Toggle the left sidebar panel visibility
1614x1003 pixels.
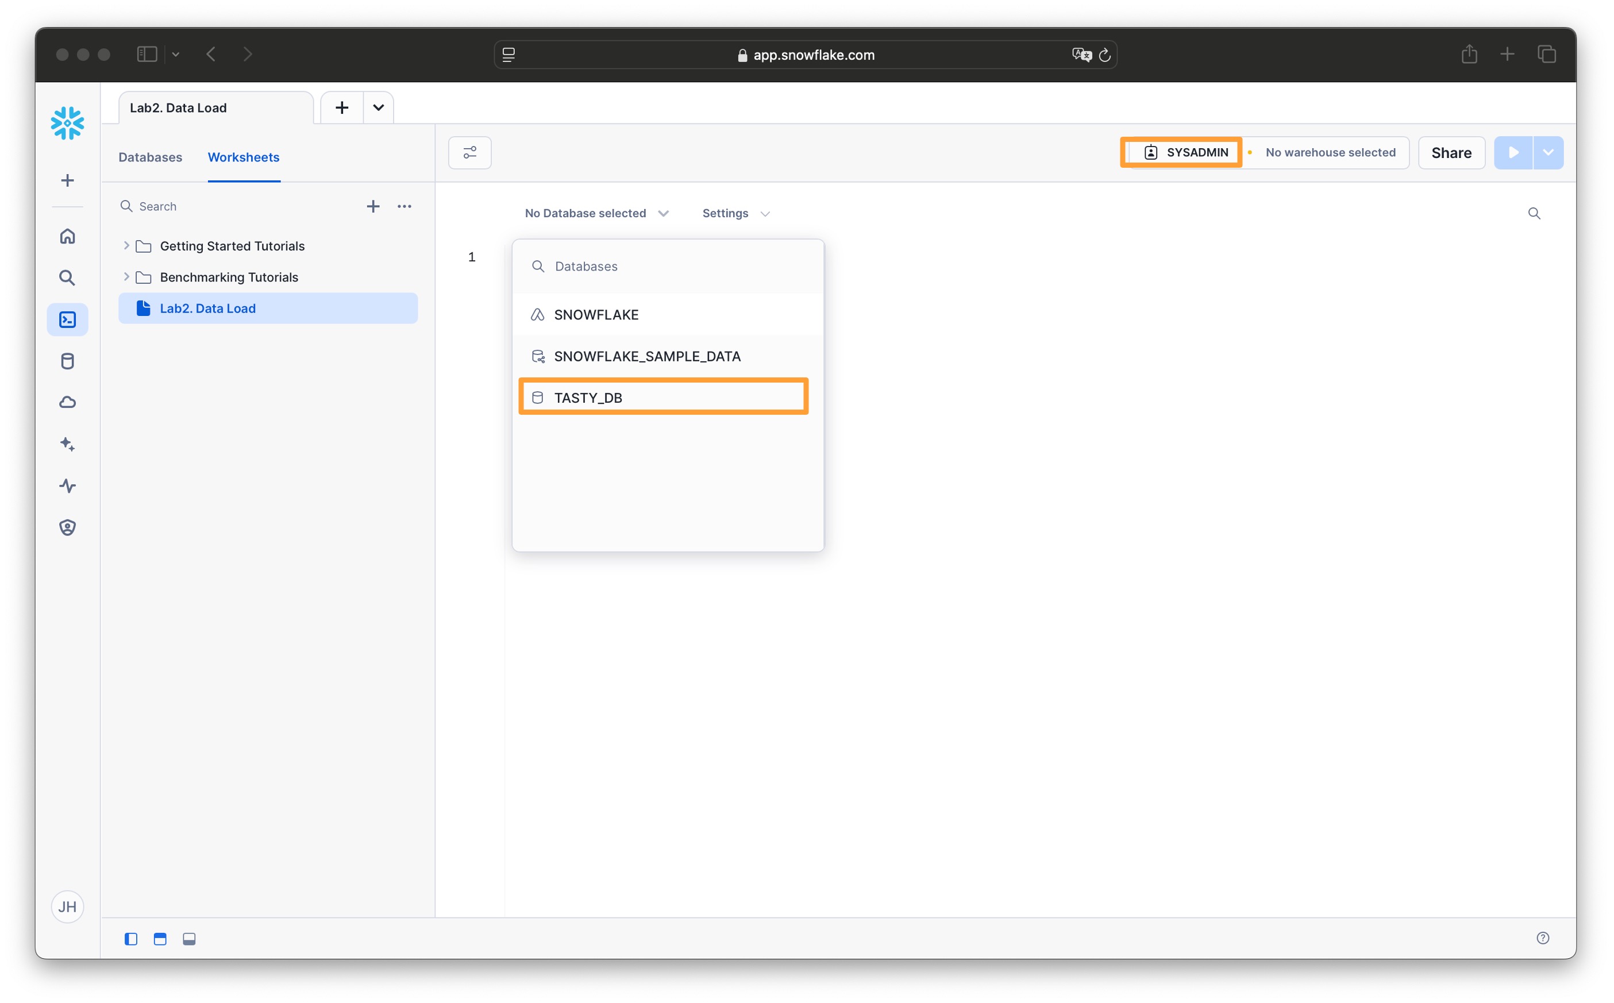[130, 939]
